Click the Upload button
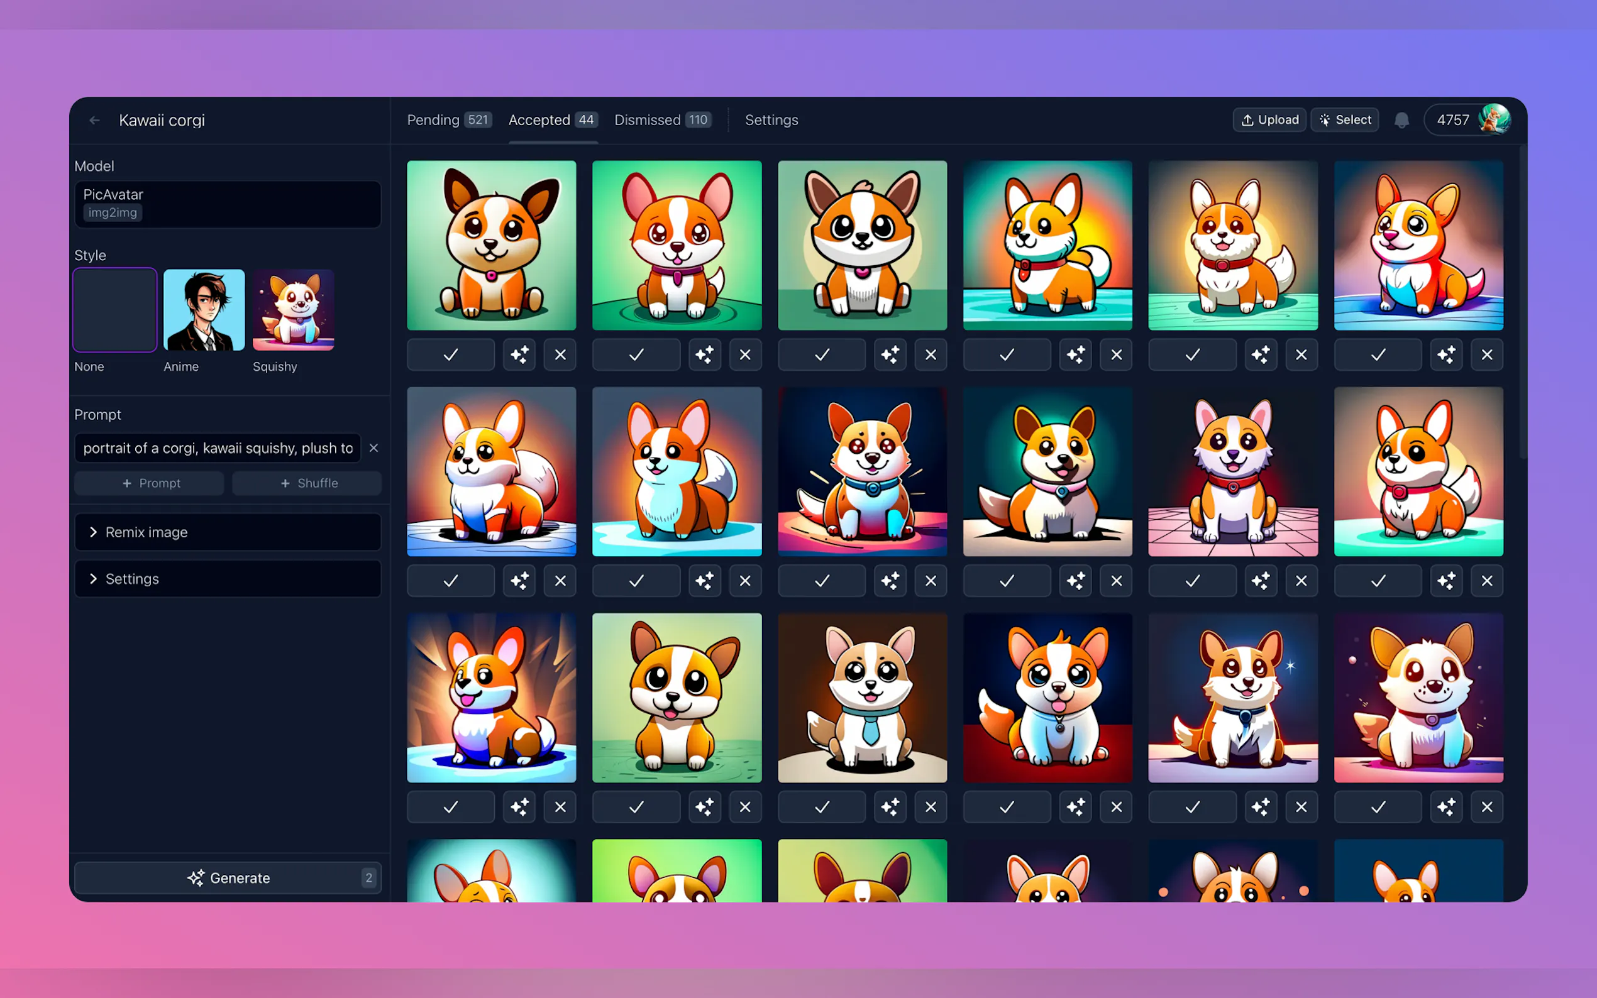The height and width of the screenshot is (998, 1597). [1269, 120]
